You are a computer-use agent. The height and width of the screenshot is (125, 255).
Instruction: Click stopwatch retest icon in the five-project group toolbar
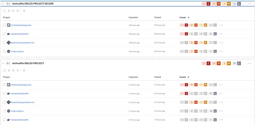pos(18,70)
